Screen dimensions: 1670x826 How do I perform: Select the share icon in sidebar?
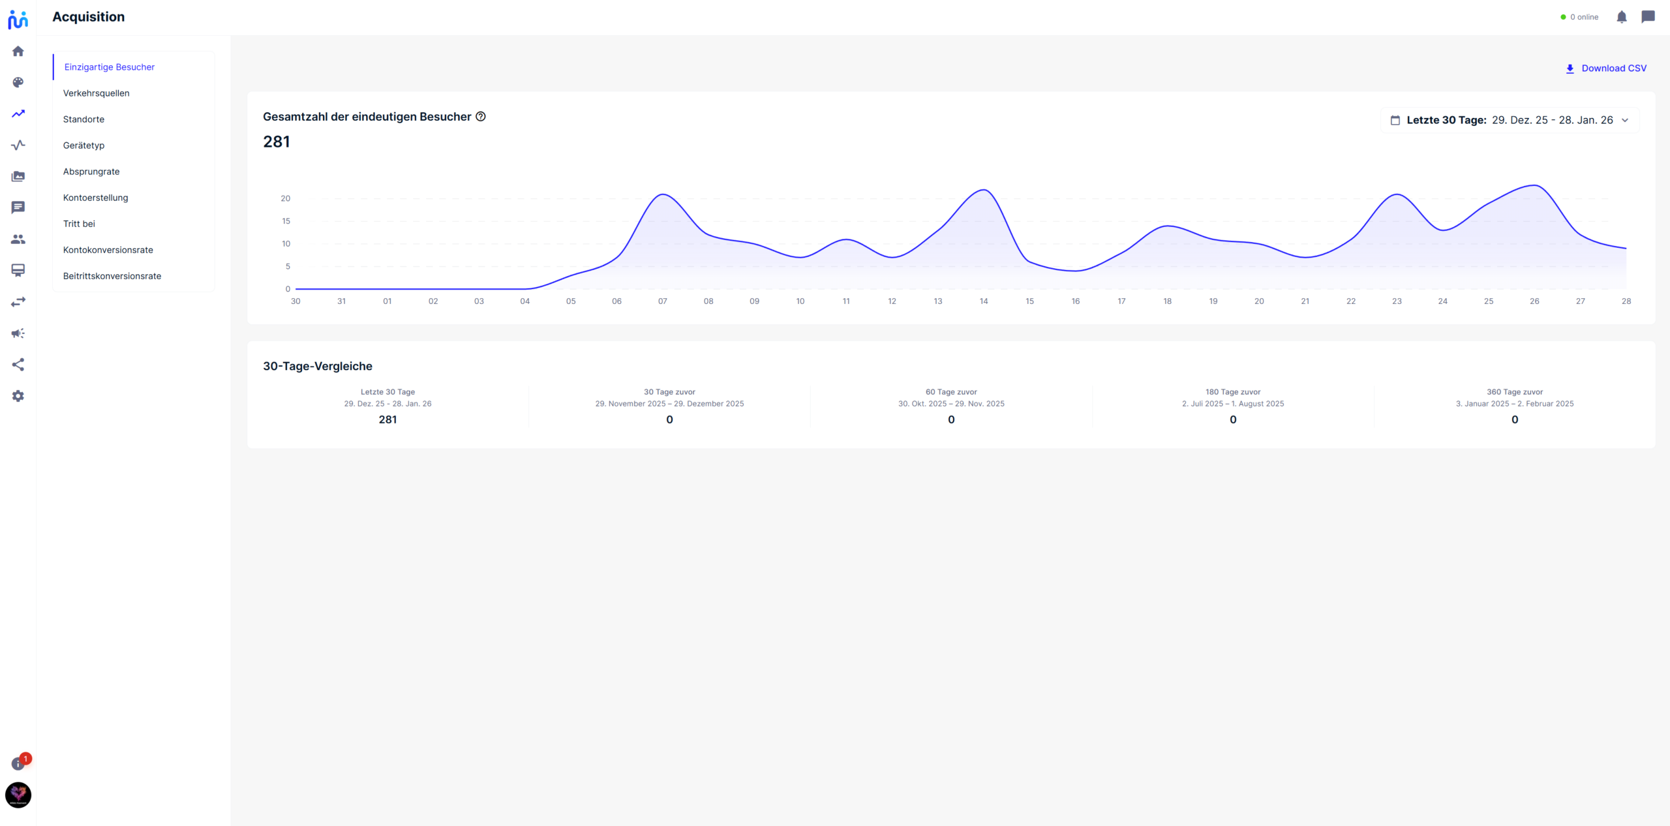coord(18,365)
